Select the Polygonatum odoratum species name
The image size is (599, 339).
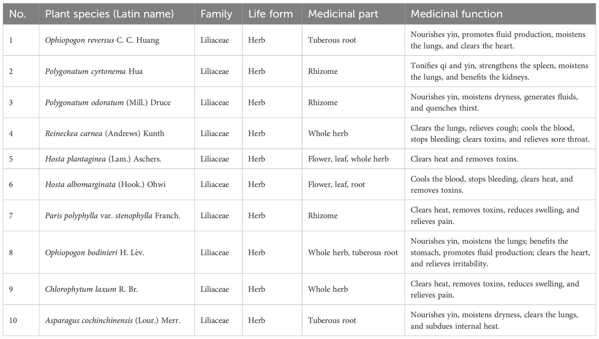coord(107,102)
